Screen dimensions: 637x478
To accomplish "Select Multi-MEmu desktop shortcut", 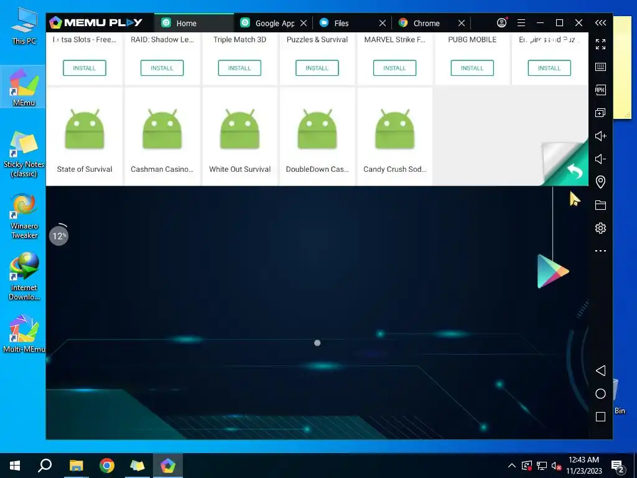I will pos(24,334).
